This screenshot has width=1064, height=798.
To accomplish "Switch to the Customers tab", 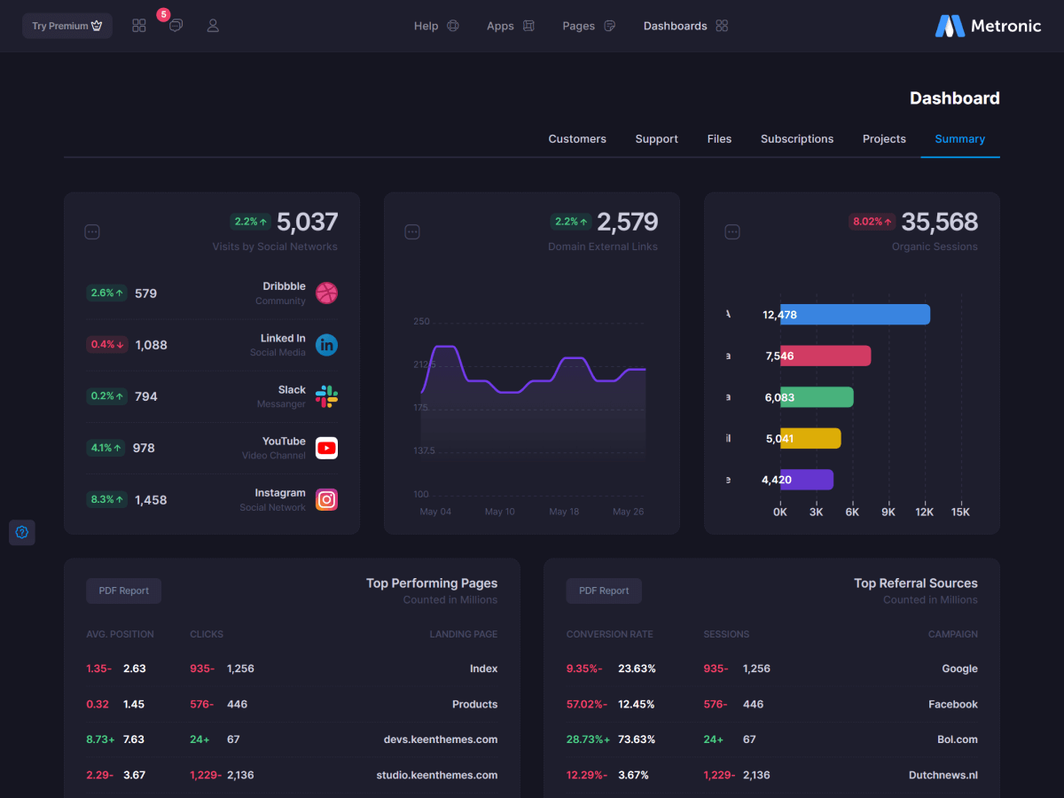I will coord(577,139).
